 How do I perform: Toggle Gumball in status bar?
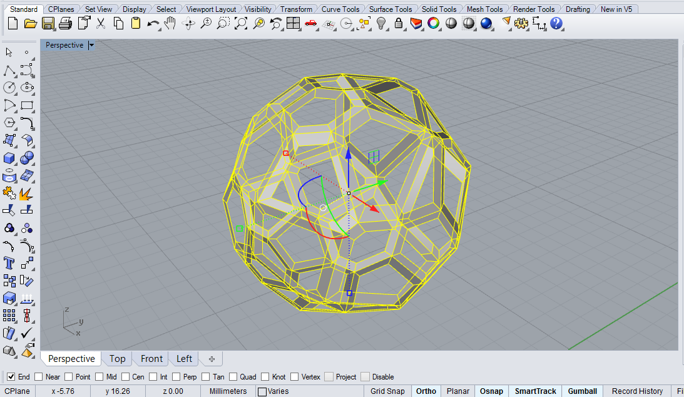pyautogui.click(x=583, y=391)
